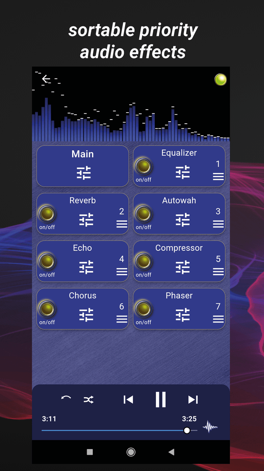Toggle Autowah on/off knob
Image resolution: width=264 pixels, height=471 pixels.
144,214
